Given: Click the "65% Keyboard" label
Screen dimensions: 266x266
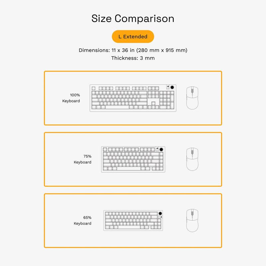Looking at the screenshot, I should pyautogui.click(x=82, y=220).
